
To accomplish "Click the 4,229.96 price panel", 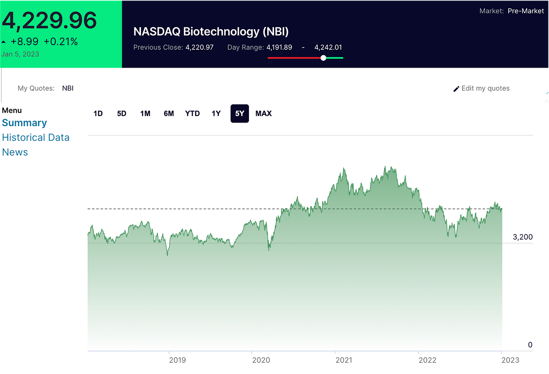I will coord(61,34).
